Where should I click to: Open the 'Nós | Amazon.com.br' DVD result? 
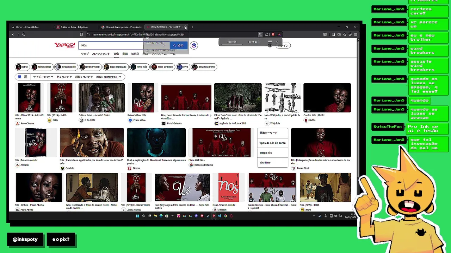[36, 142]
